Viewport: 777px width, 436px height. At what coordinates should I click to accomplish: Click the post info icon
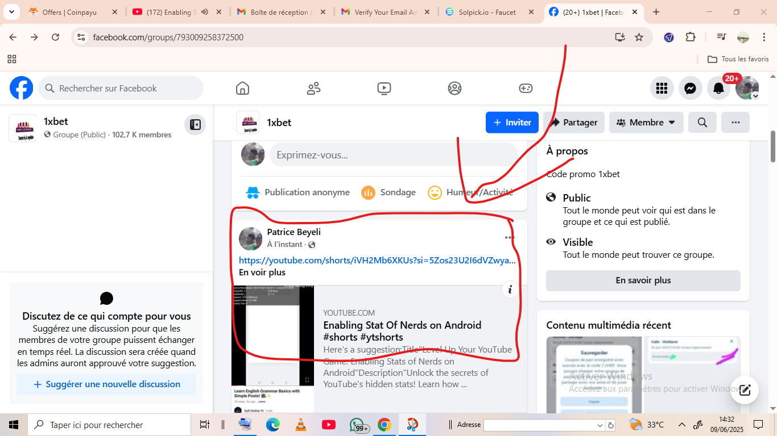tap(510, 290)
